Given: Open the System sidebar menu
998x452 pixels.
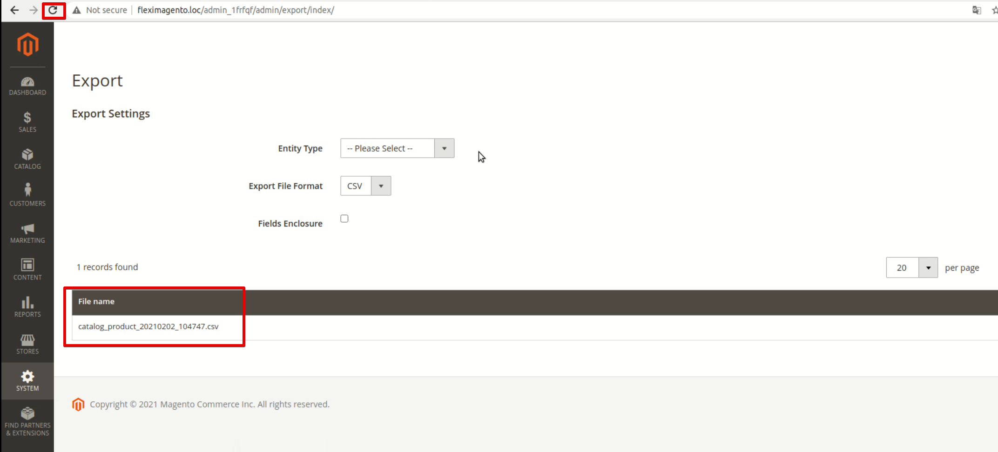Looking at the screenshot, I should (x=27, y=381).
